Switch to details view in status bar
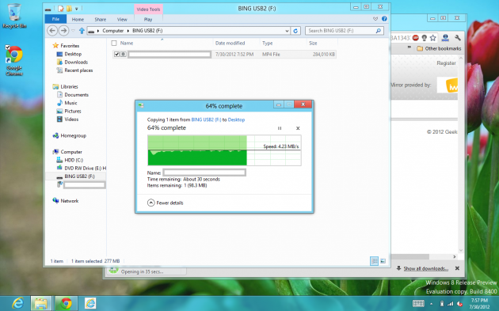This screenshot has height=311, width=499. 374,261
